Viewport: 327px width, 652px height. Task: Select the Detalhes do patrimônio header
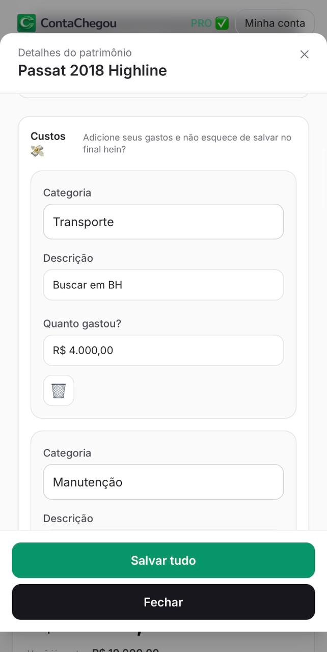coord(74,52)
